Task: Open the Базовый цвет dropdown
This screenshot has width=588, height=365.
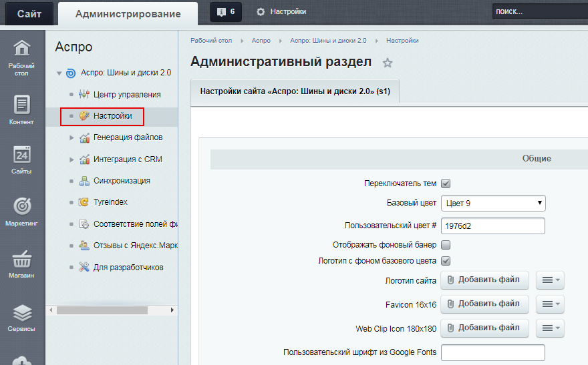Action: [x=493, y=204]
